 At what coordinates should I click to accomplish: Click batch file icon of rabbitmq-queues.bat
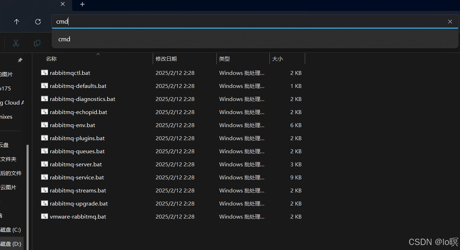(x=44, y=151)
